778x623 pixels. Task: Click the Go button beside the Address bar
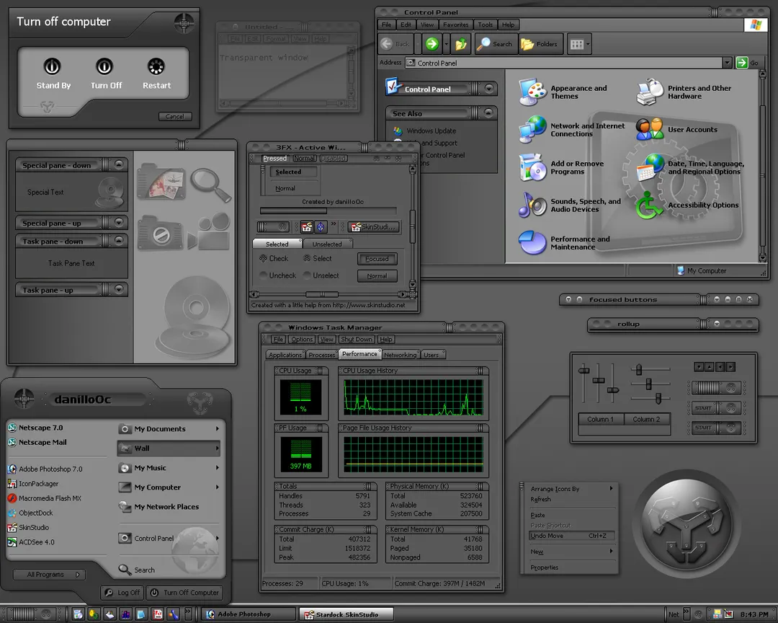tap(748, 63)
